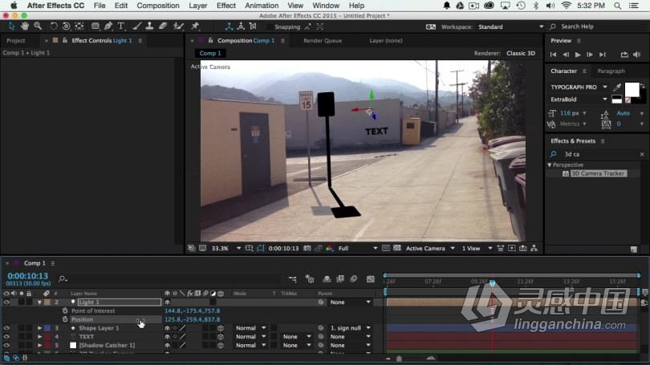Select the Unified Camera tool
This screenshot has width=650, height=365.
pos(66,26)
